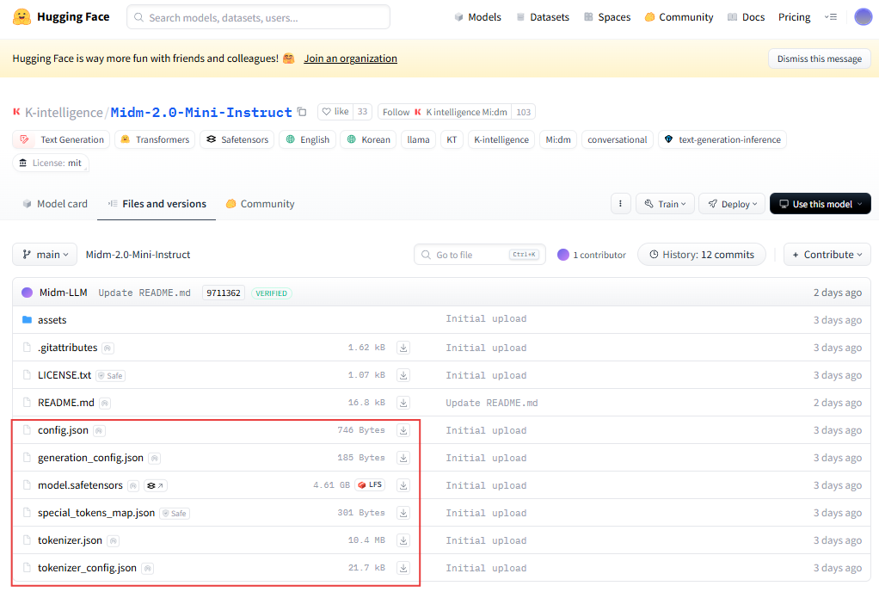Viewport: 879px width, 592px height.
Task: Download the LICENSE.txt file
Action: 403,375
